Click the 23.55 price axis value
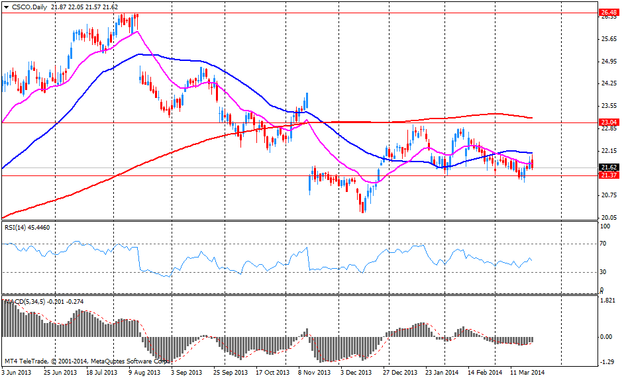The height and width of the screenshot is (378, 624). [x=609, y=106]
